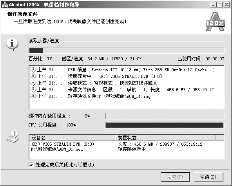
Task: Click the 制作映像文件 heading
Action: [x=22, y=14]
